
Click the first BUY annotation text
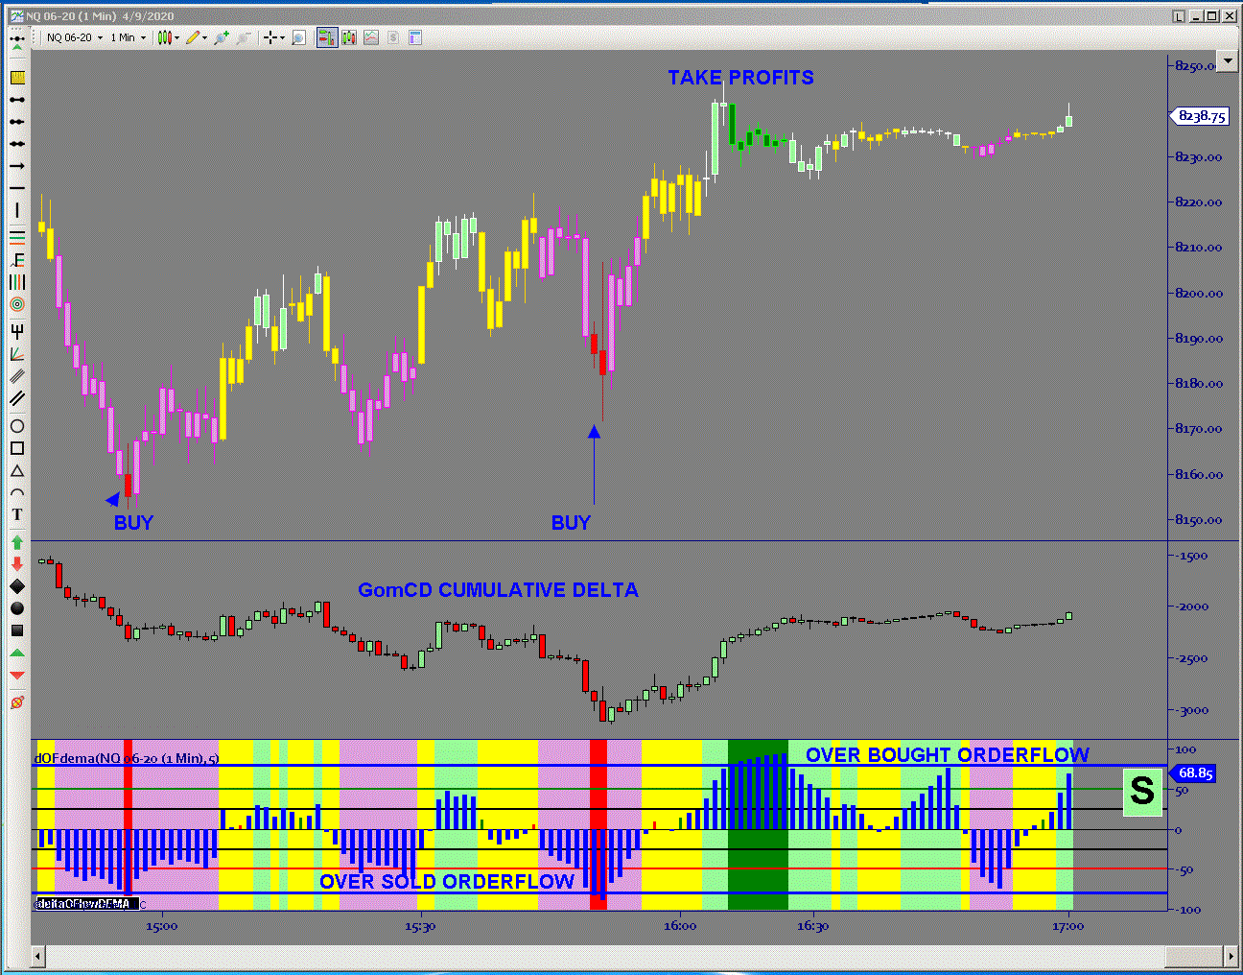coord(133,523)
